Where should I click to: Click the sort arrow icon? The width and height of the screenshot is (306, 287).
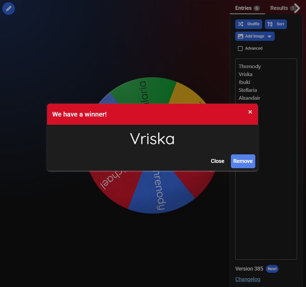(270, 24)
